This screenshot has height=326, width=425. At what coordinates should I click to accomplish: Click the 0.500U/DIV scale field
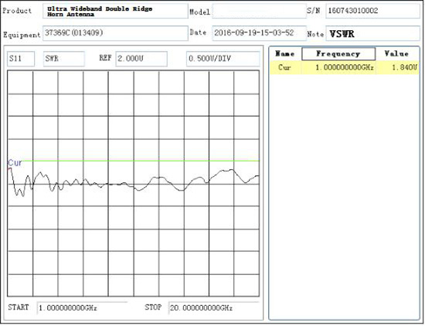tap(223, 59)
